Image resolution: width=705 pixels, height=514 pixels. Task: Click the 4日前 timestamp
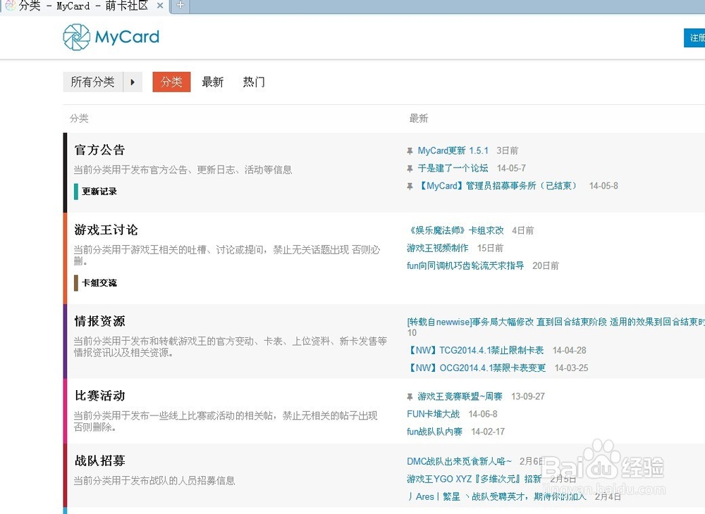(x=523, y=230)
